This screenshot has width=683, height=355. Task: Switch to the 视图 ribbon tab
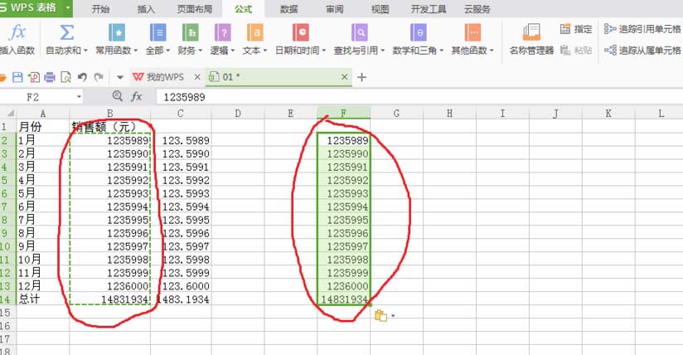(380, 9)
